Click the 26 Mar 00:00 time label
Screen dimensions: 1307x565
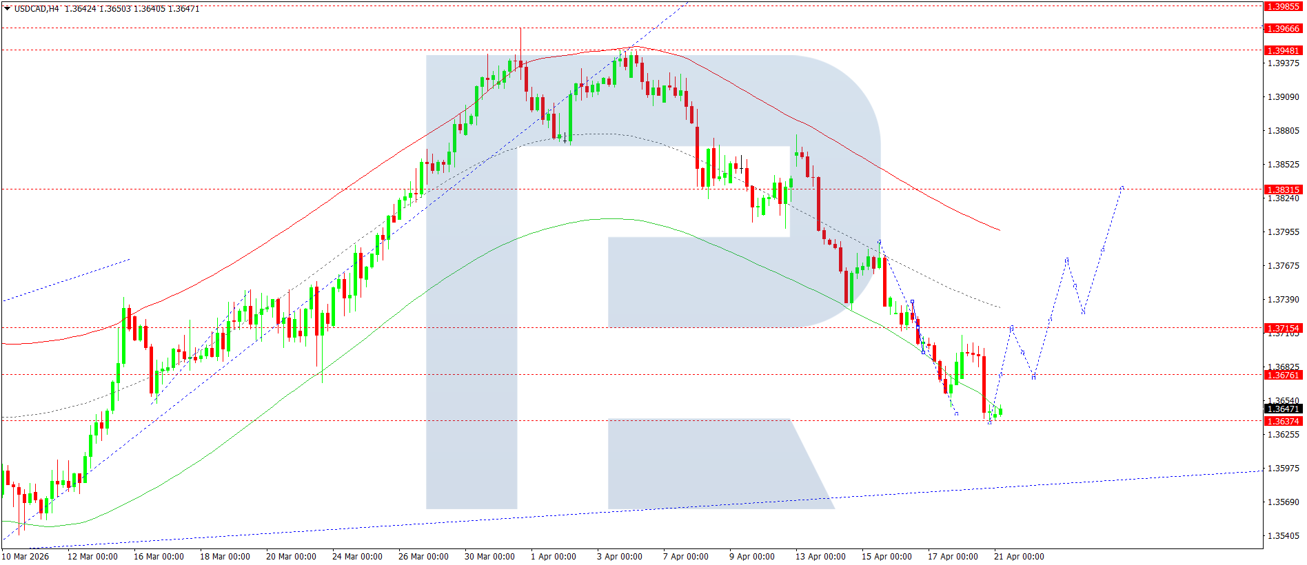pos(423,557)
